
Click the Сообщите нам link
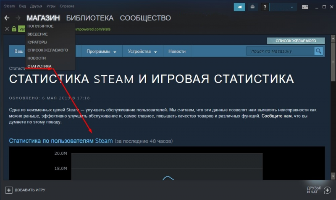(276, 116)
